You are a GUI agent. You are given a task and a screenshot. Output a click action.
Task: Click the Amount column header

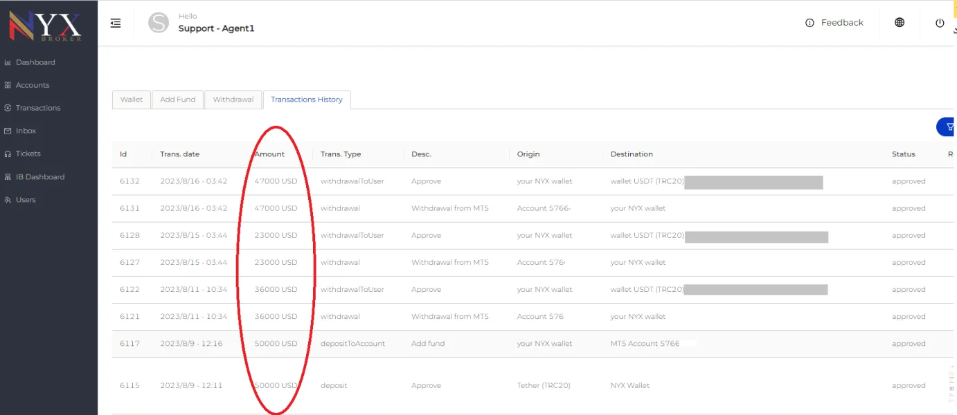(x=269, y=154)
